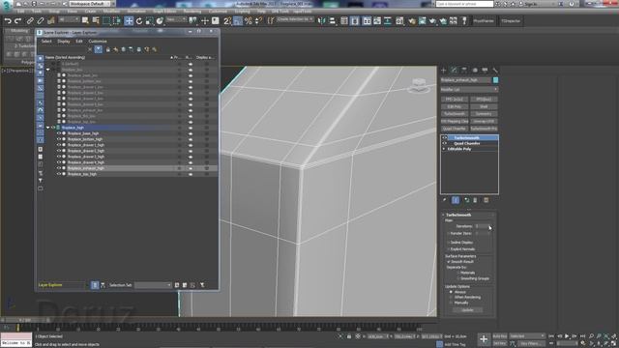Toggle Show End Result icon under stack
619x348 pixels.
456,200
